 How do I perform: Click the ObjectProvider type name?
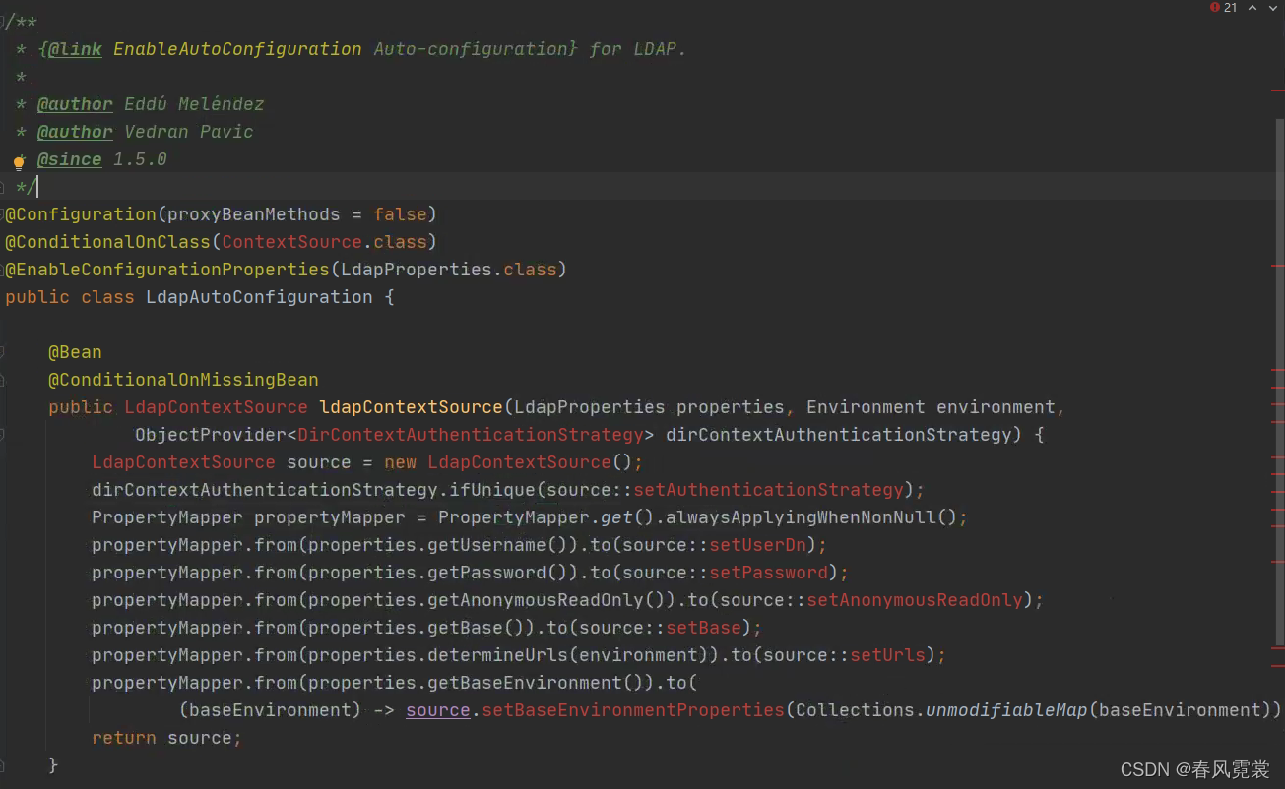[211, 435]
